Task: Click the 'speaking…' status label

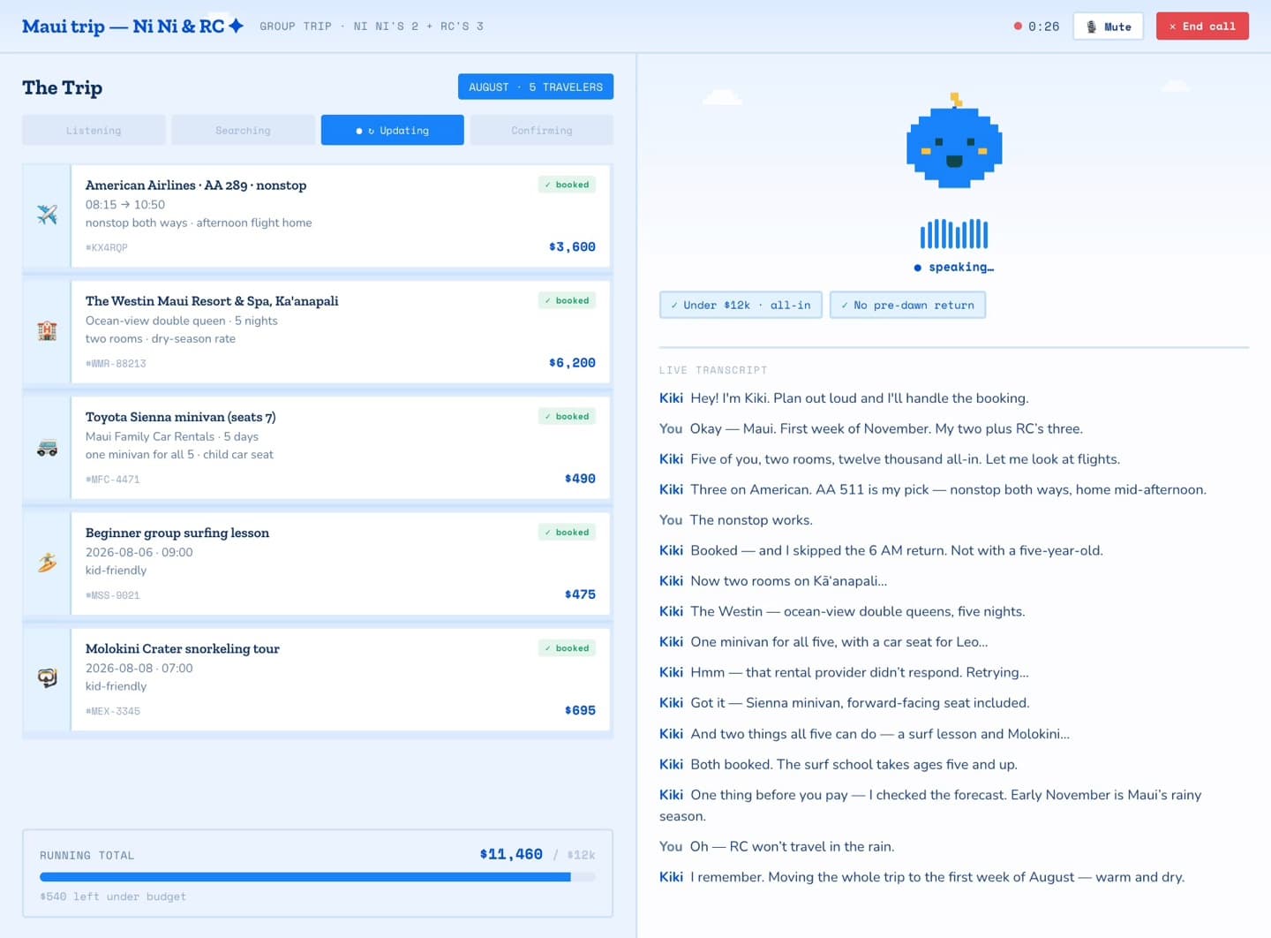Action: 961,267
